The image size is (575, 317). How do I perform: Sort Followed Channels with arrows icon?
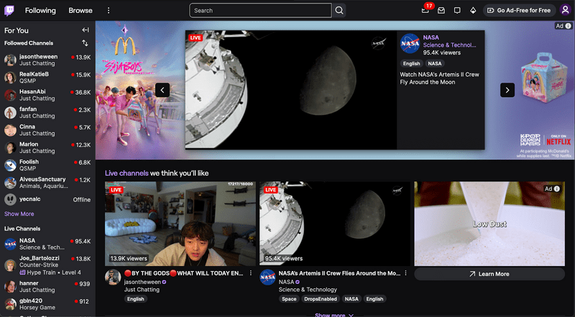coord(85,43)
